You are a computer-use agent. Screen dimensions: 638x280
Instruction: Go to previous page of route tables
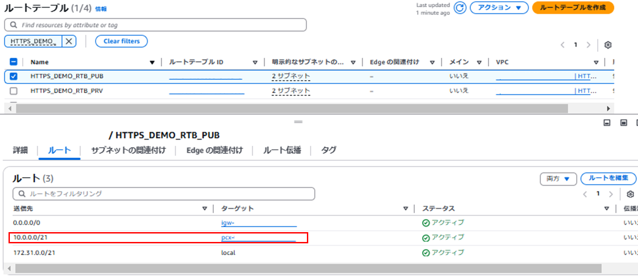point(563,45)
